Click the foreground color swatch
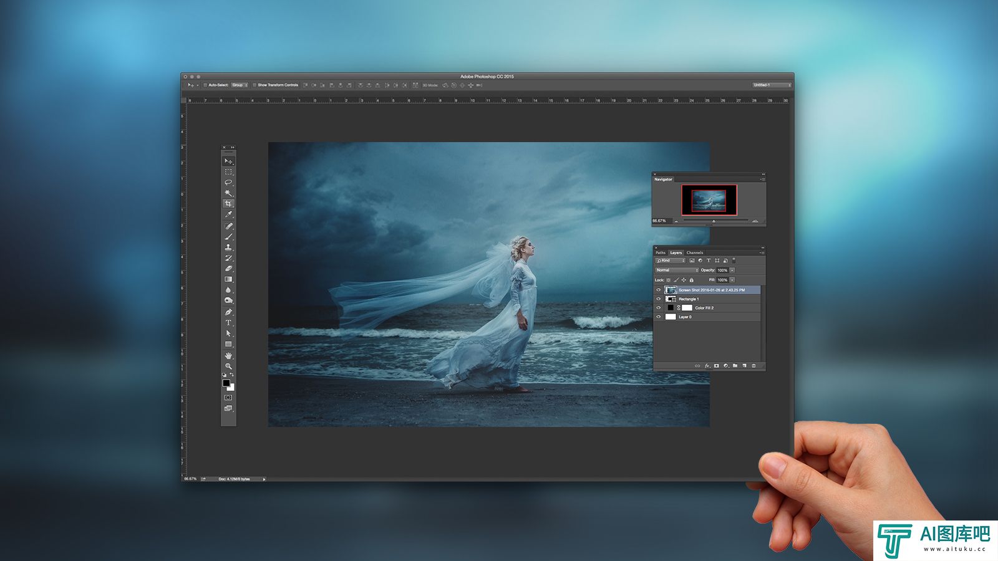This screenshot has height=561, width=998. coord(226,383)
